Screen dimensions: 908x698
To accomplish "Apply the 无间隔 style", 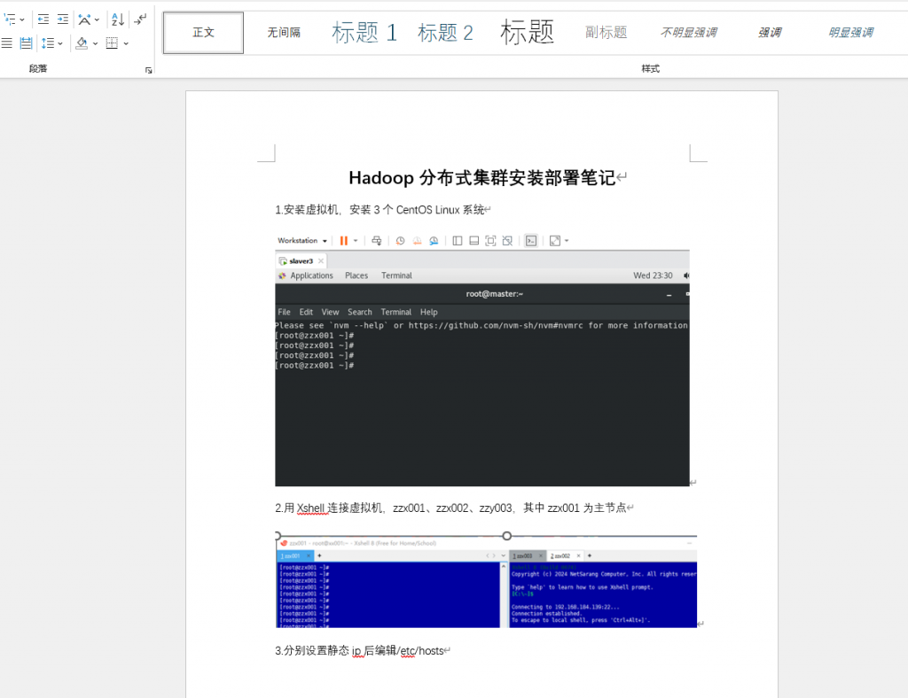I will [x=284, y=33].
